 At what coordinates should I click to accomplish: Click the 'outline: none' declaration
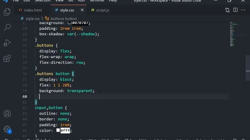click(x=55, y=114)
